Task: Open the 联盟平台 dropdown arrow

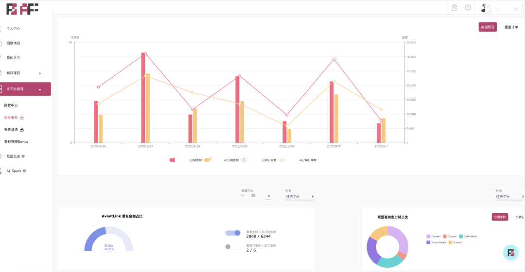Action: click(x=268, y=196)
